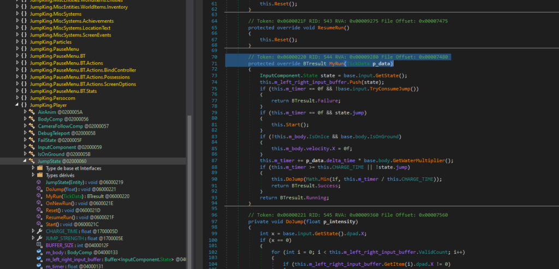Click the Reset() method icon in tree

(39, 211)
